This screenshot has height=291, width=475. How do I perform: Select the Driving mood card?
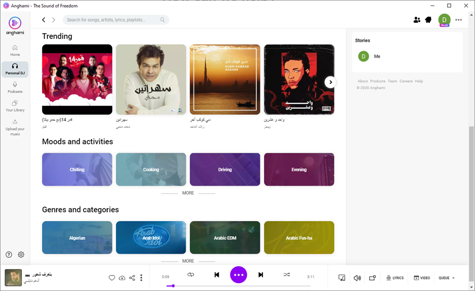click(x=225, y=169)
